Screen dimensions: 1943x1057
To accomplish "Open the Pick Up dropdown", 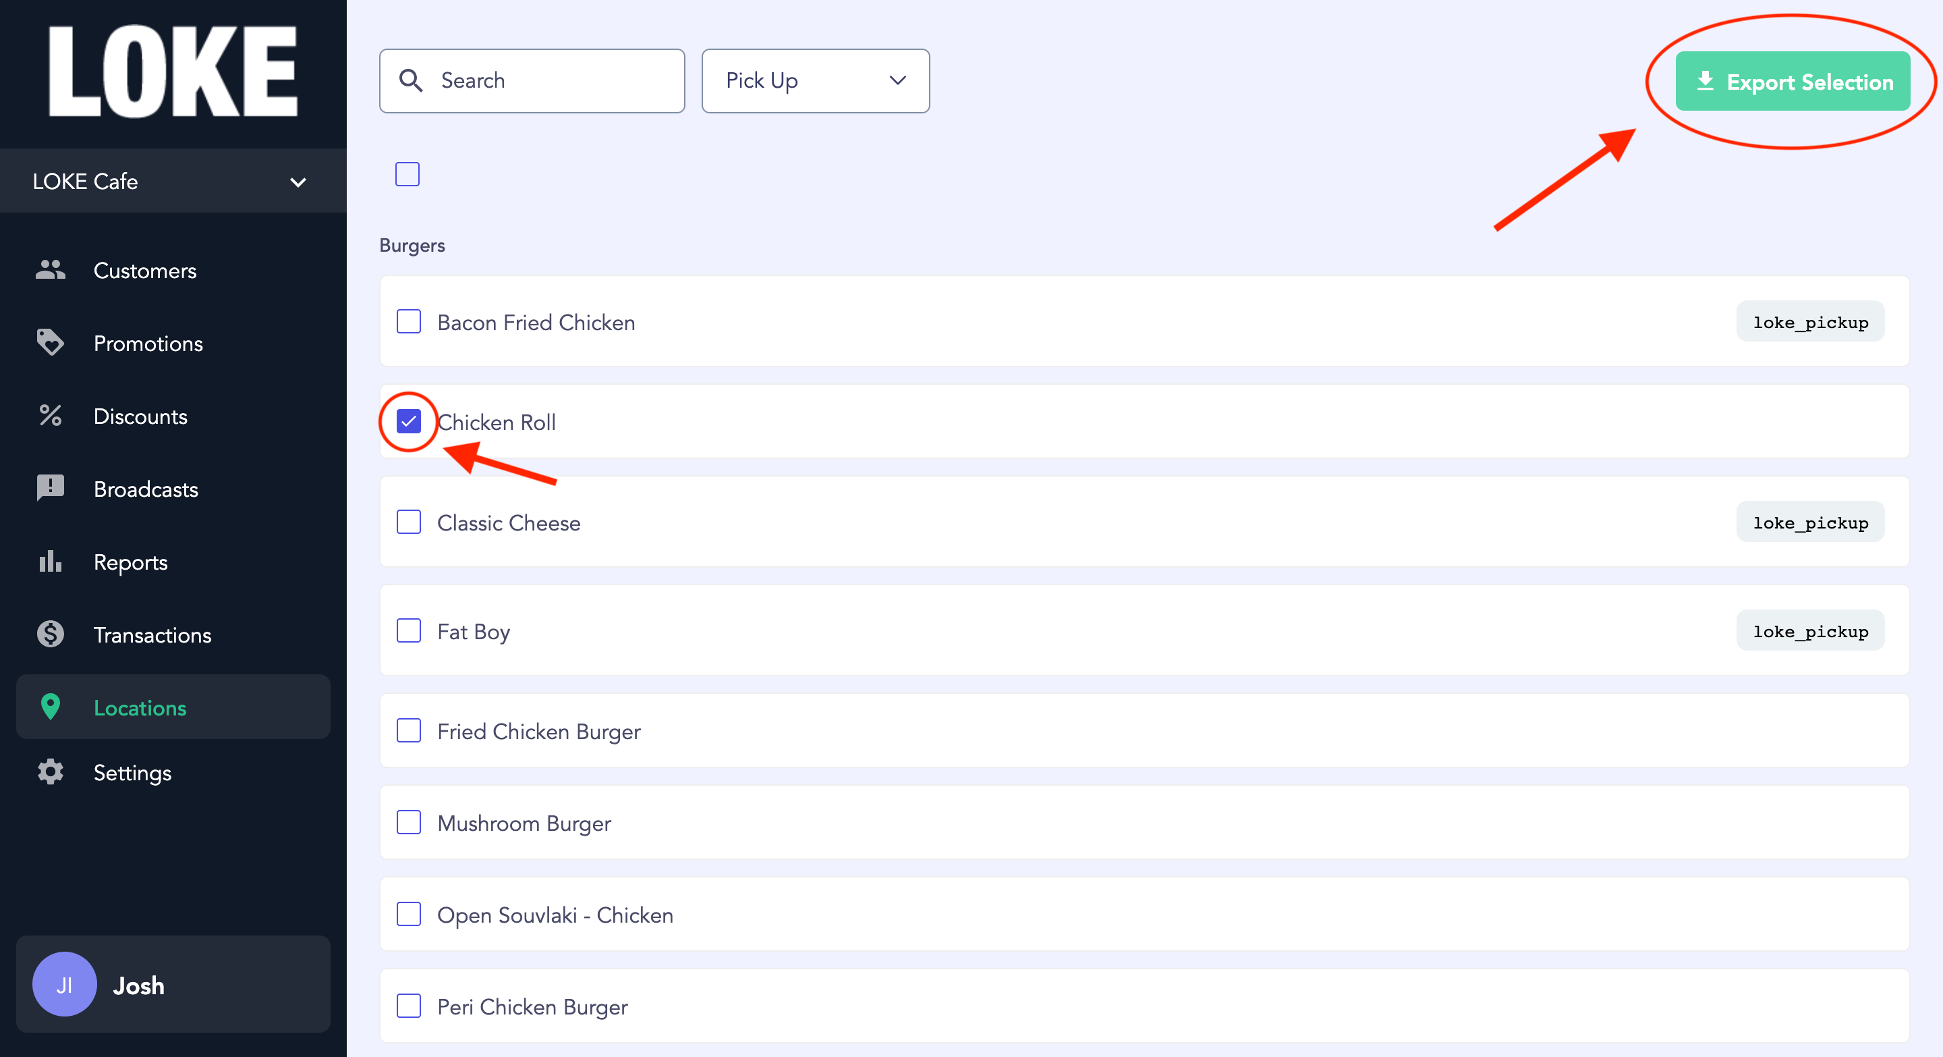I will 816,81.
